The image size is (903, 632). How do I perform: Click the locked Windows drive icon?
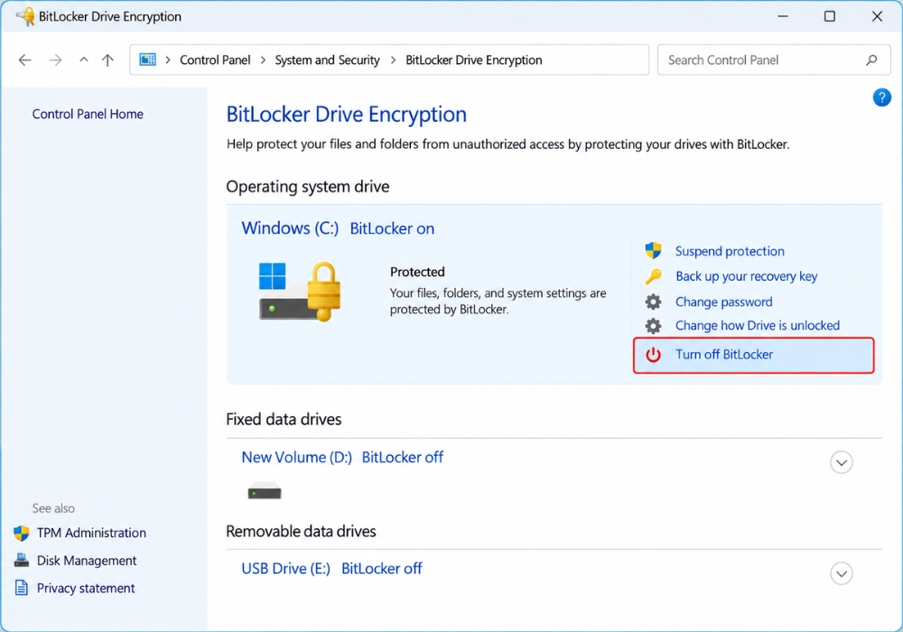300,292
